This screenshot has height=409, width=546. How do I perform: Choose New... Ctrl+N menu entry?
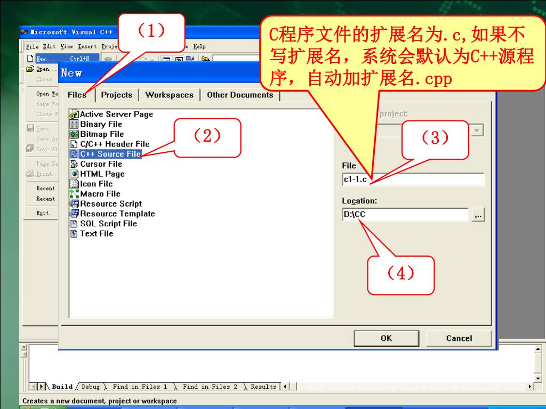[x=63, y=59]
